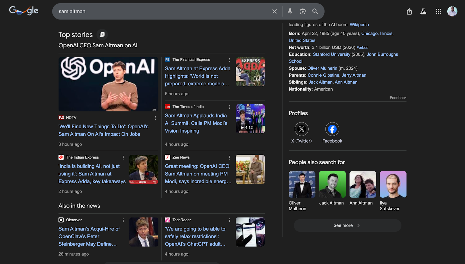Open options menu for Financial Express story

pos(230,60)
